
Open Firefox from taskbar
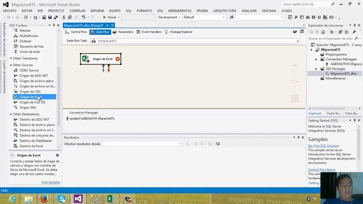pyautogui.click(x=44, y=199)
